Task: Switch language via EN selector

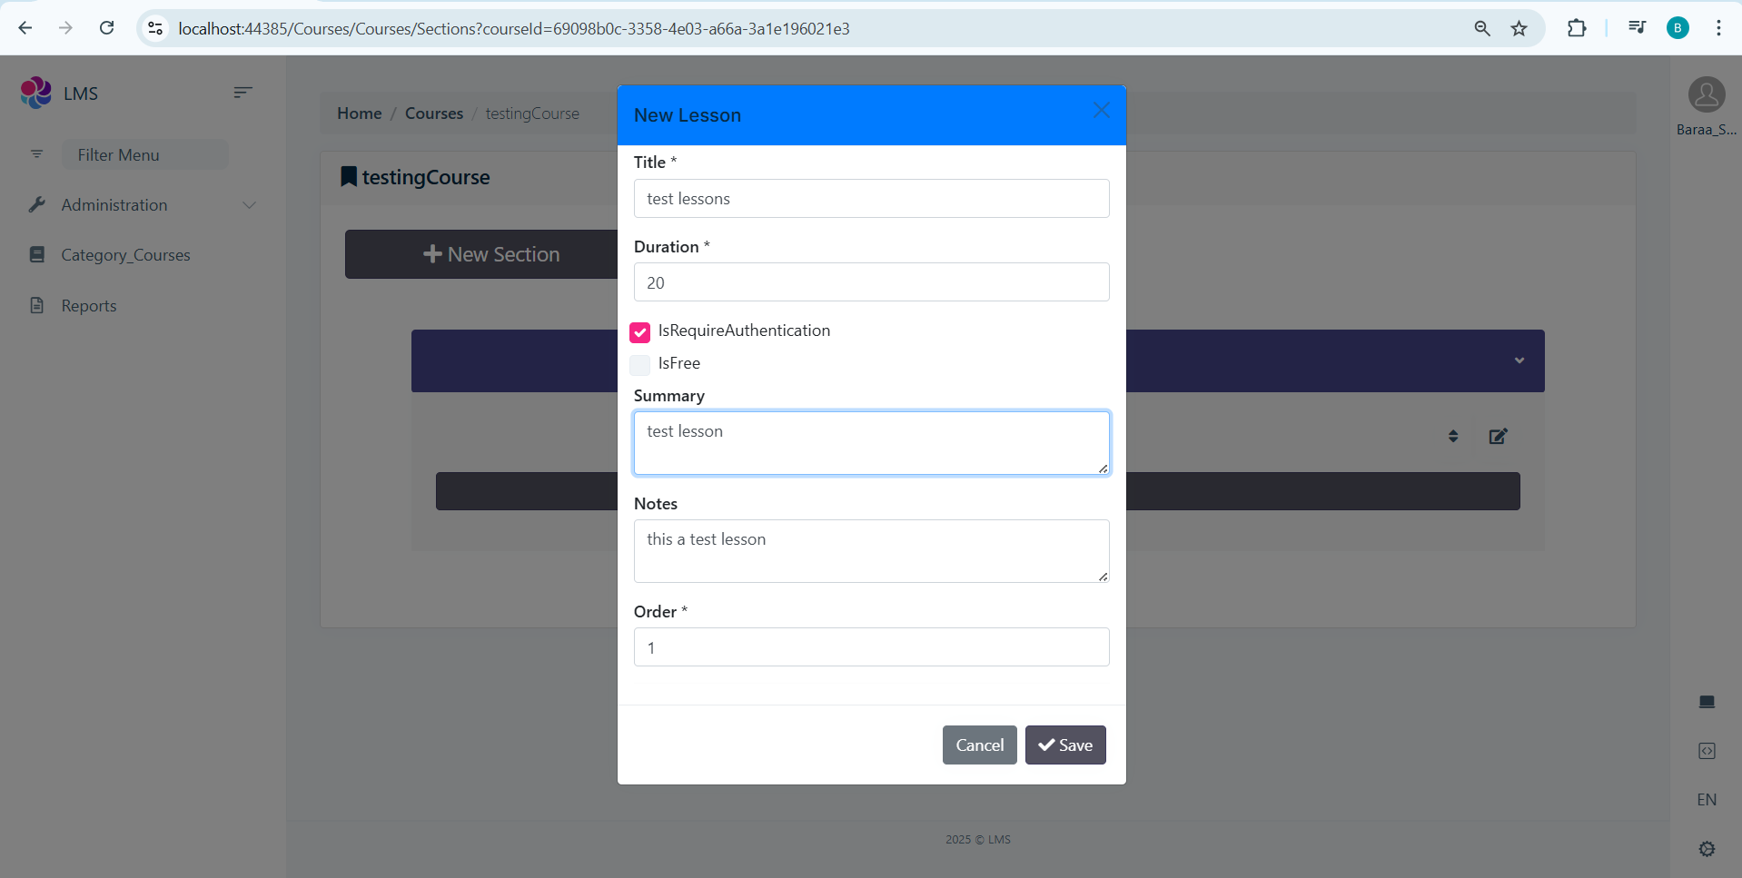Action: point(1707,800)
